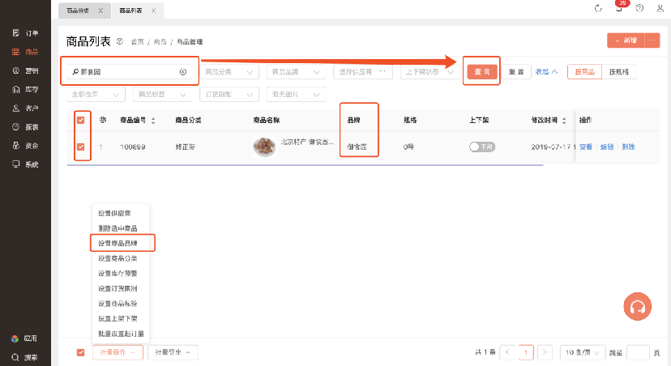Open 报表 (Reports) in the sidebar
The height and width of the screenshot is (366, 671).
(26, 127)
